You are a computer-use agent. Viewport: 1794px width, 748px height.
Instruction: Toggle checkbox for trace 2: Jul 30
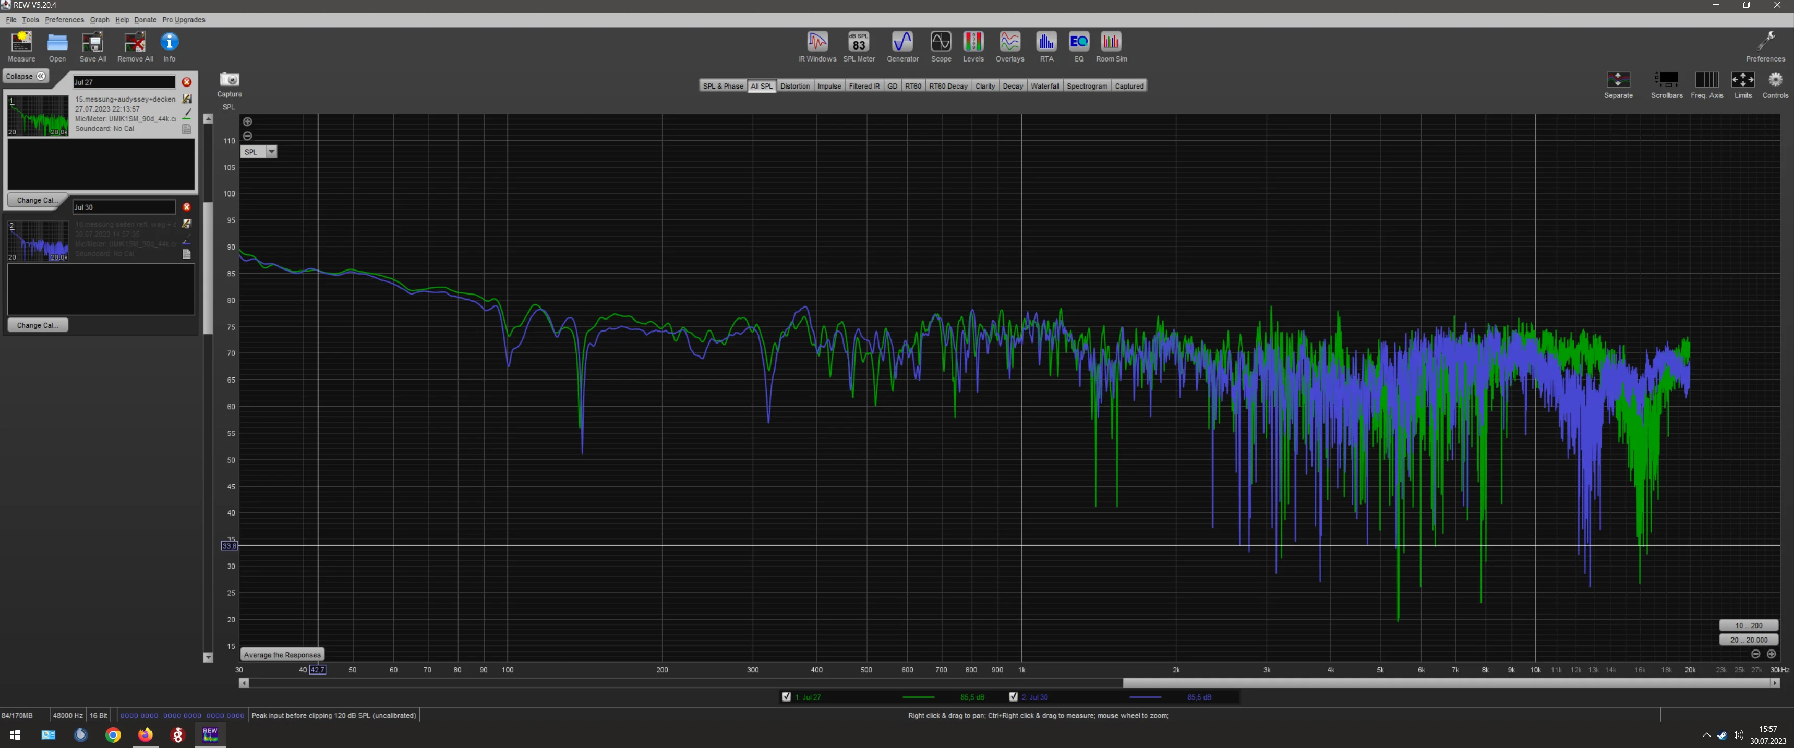coord(1013,696)
